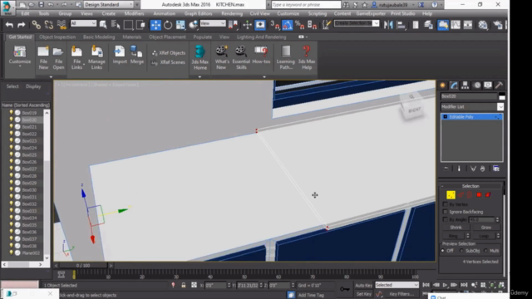Switch to Utilities command panel tab
This screenshot has height=299, width=532.
point(499,86)
